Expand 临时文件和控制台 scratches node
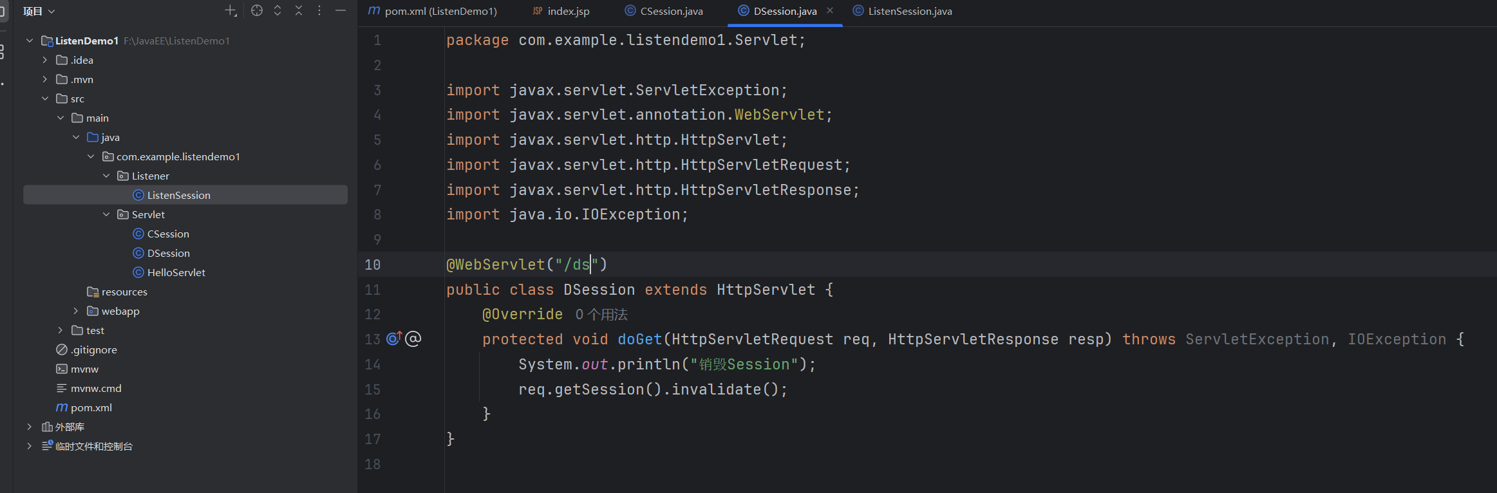The width and height of the screenshot is (1497, 493). click(30, 446)
